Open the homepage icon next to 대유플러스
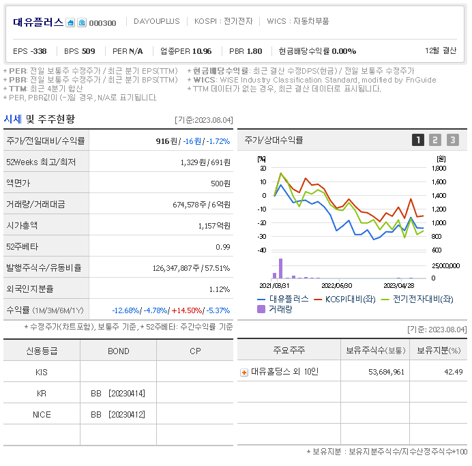 point(70,23)
